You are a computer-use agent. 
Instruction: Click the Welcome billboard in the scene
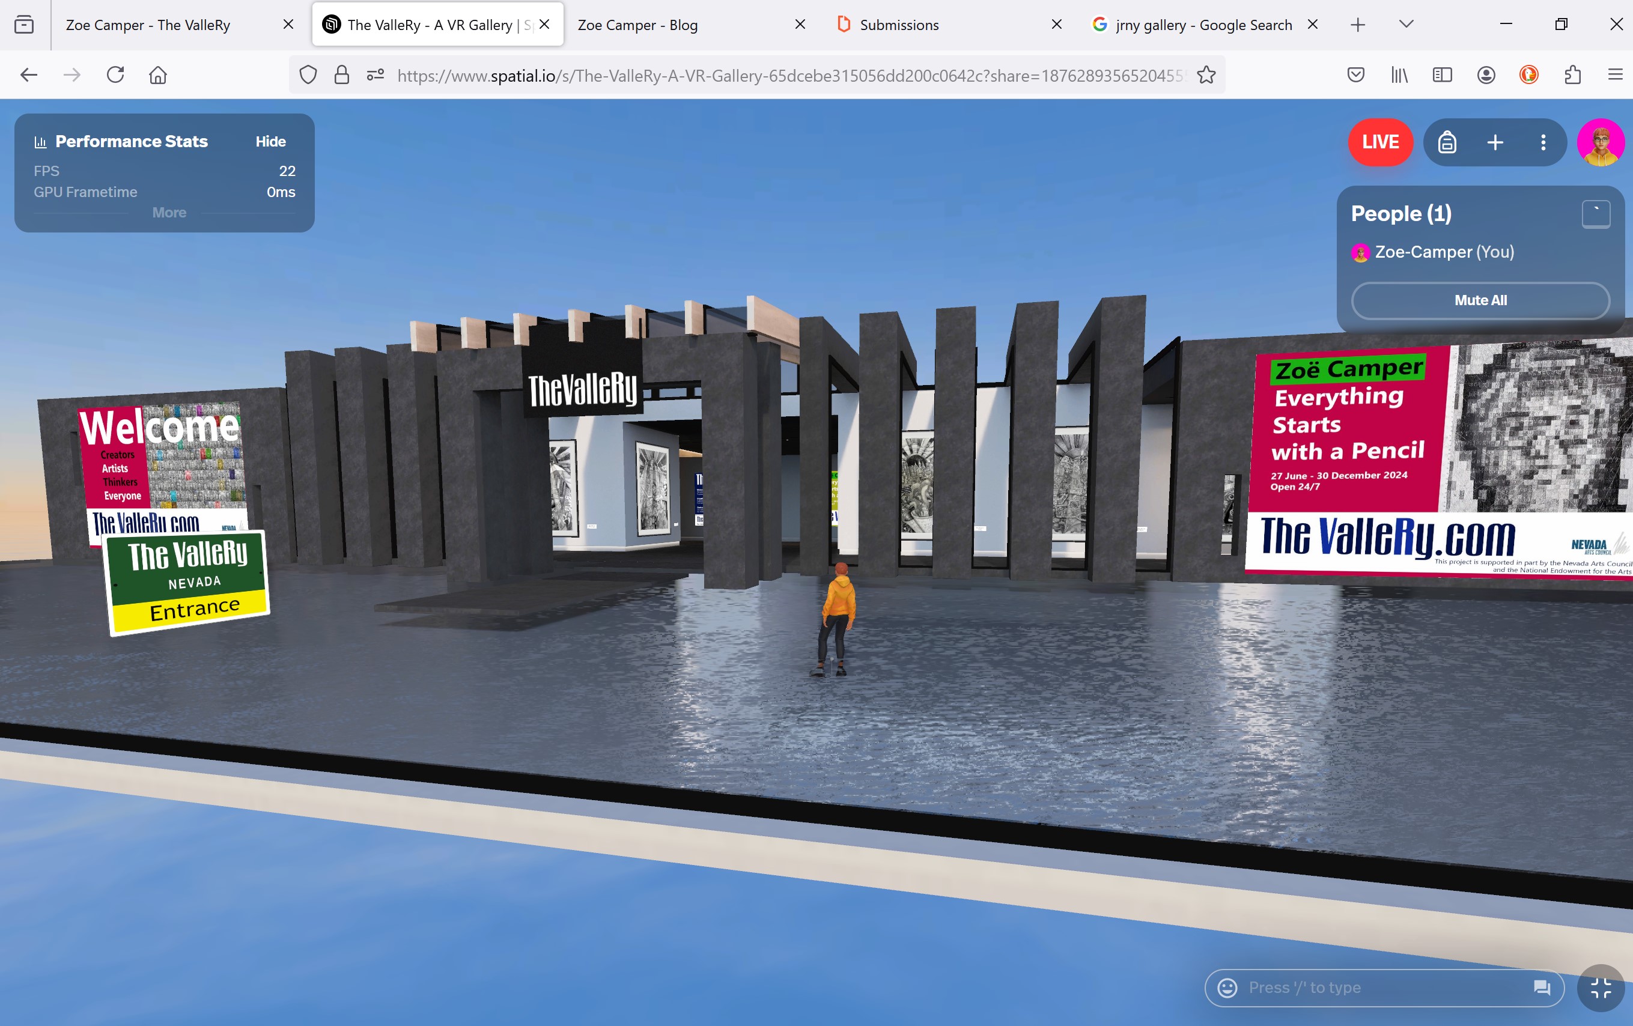point(163,468)
